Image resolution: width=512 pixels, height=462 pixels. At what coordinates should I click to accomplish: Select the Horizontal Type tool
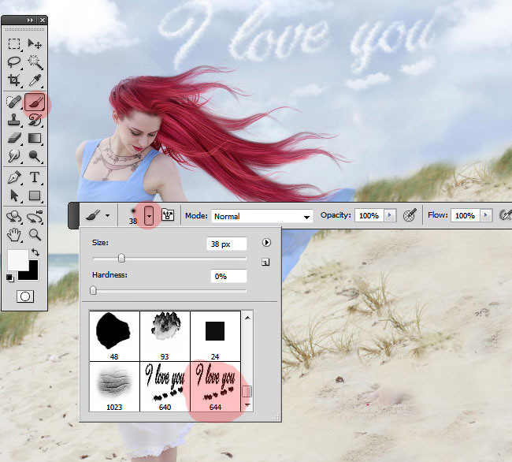point(35,177)
